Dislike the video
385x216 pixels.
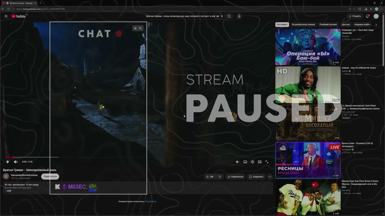pos(220,177)
